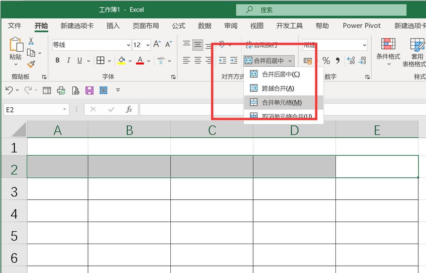Click the Name Box showing E2
The width and height of the screenshot is (426, 273).
34,109
